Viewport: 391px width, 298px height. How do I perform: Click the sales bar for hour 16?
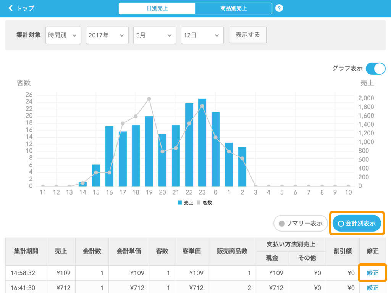pos(110,156)
